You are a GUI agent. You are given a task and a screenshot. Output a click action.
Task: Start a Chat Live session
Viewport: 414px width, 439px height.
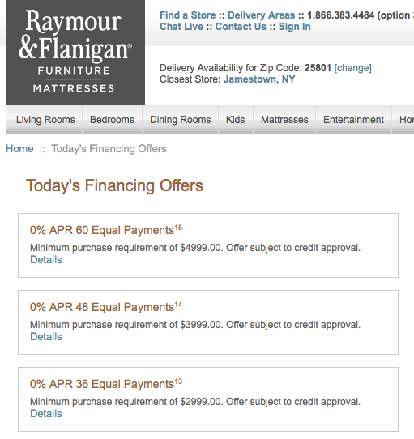click(x=181, y=27)
